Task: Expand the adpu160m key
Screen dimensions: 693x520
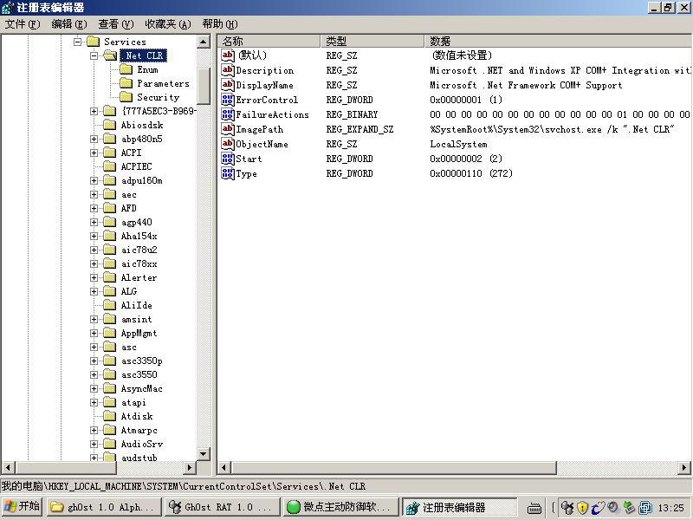Action: 94,180
